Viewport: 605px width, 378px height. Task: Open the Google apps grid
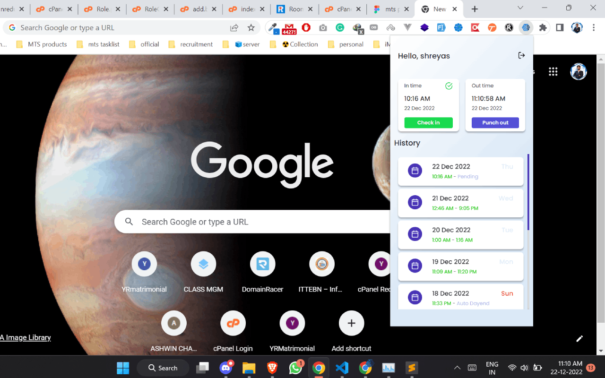click(x=553, y=72)
